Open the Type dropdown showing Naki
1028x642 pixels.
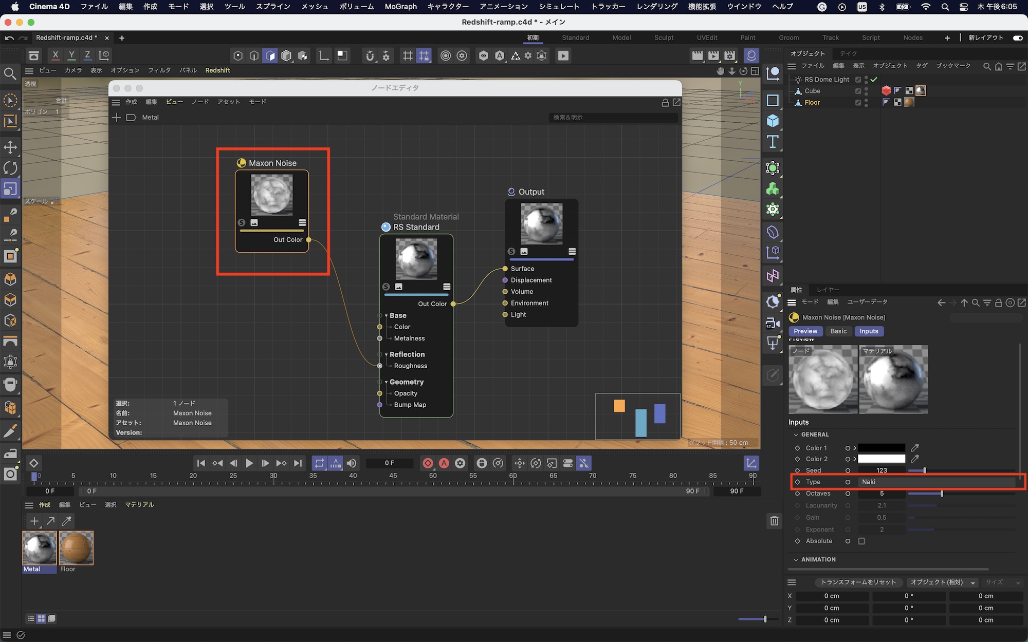(x=935, y=482)
